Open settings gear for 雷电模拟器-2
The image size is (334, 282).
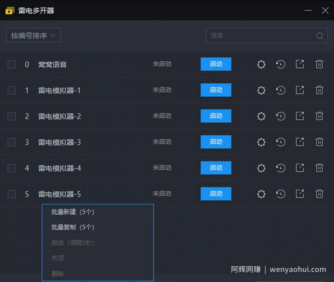(x=261, y=116)
